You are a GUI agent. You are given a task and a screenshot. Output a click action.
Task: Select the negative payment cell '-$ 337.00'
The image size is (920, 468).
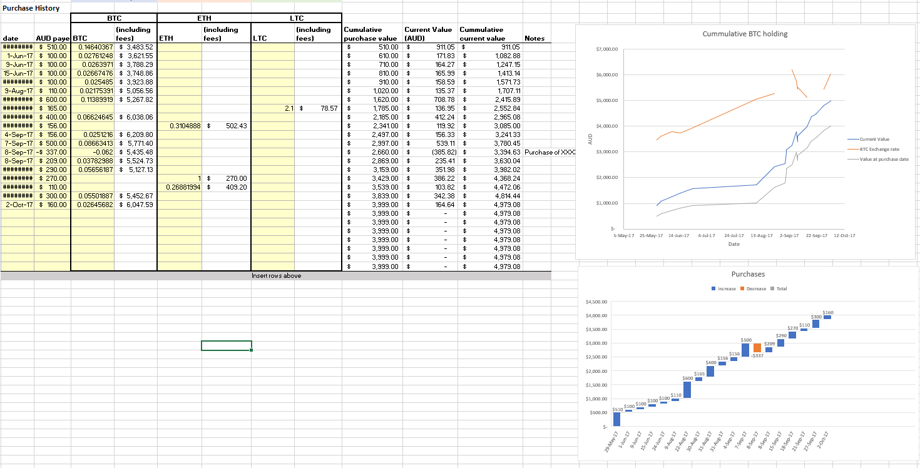point(53,152)
